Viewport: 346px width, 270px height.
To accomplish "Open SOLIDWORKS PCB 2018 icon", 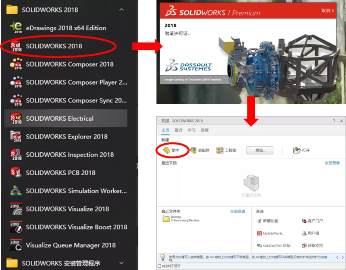I will click(16, 173).
